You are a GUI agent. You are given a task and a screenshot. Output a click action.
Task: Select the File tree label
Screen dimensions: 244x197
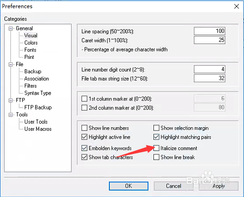19,64
